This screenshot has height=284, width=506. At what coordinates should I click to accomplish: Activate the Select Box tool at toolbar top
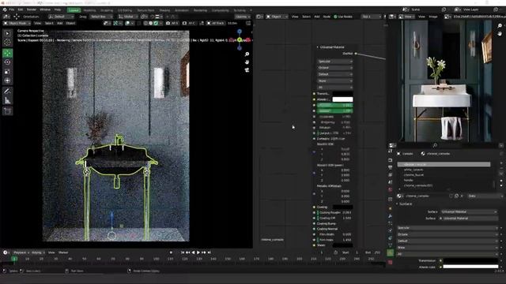pyautogui.click(x=7, y=33)
